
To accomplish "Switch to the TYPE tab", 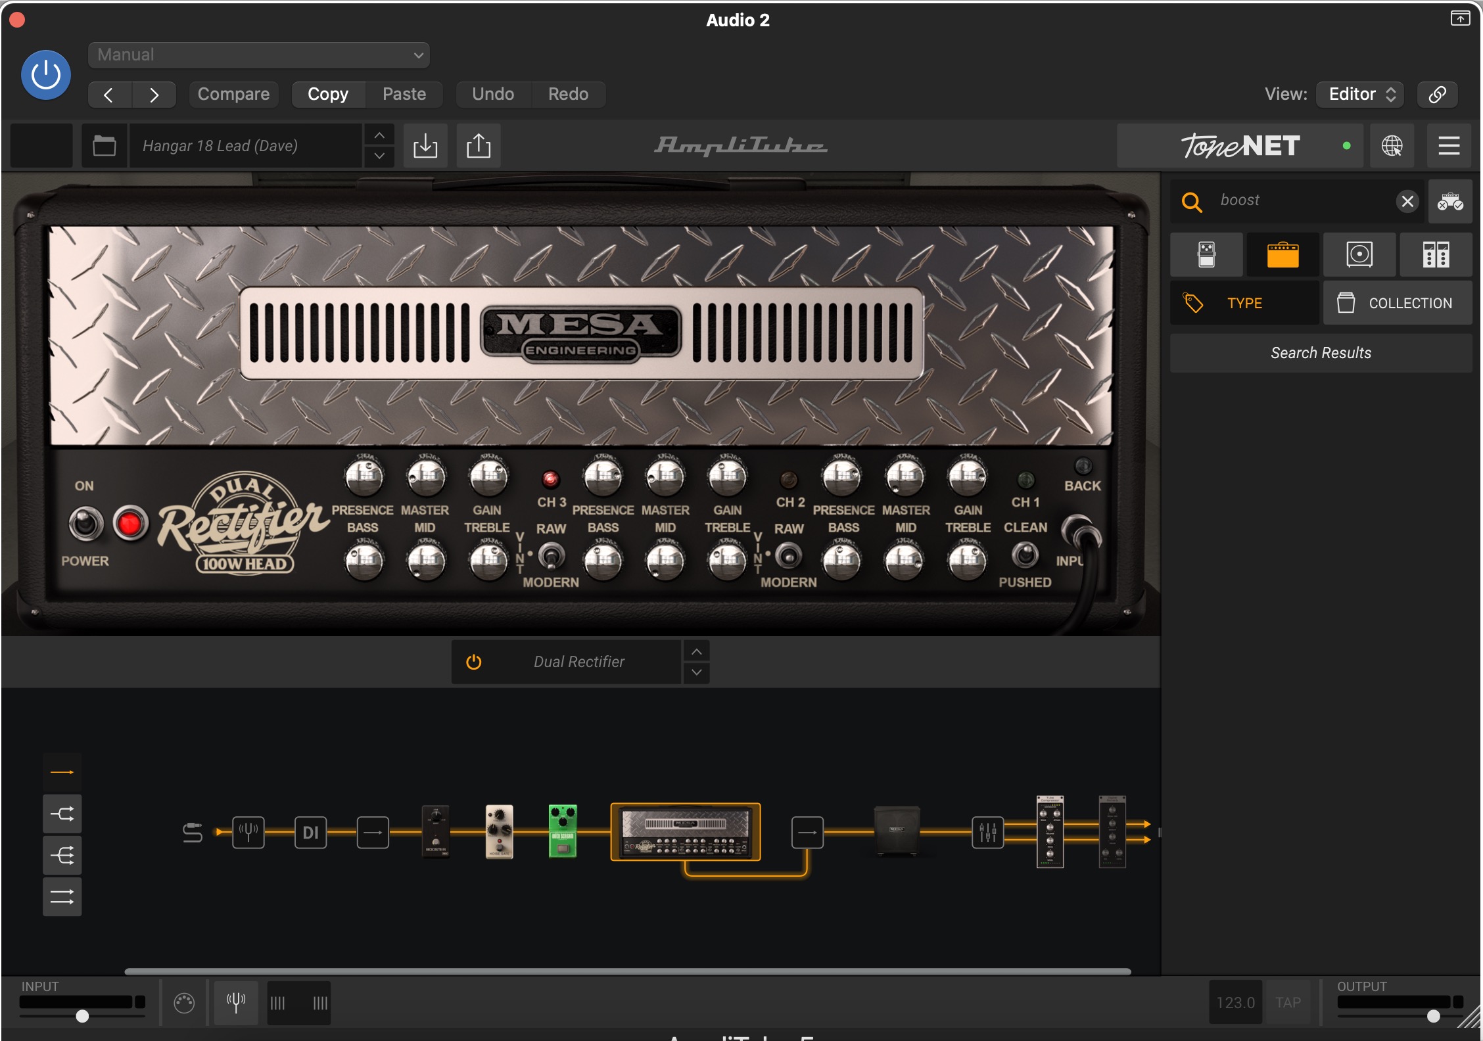I will pyautogui.click(x=1244, y=303).
